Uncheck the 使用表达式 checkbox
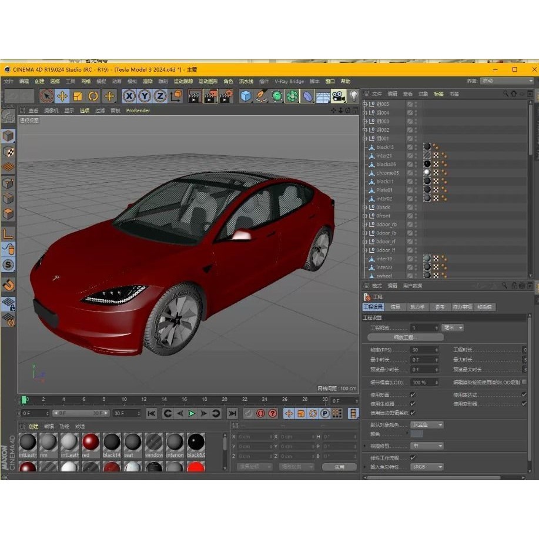539x539 pixels. [524, 395]
